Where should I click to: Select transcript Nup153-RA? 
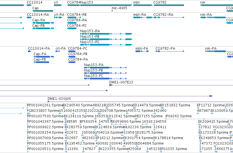[106, 34]
